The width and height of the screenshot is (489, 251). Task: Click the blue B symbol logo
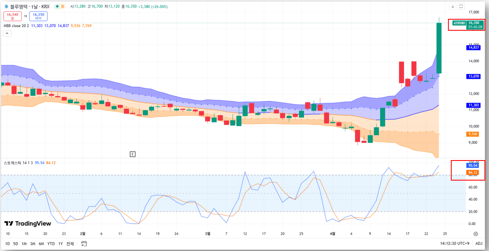pyautogui.click(x=6, y=7)
